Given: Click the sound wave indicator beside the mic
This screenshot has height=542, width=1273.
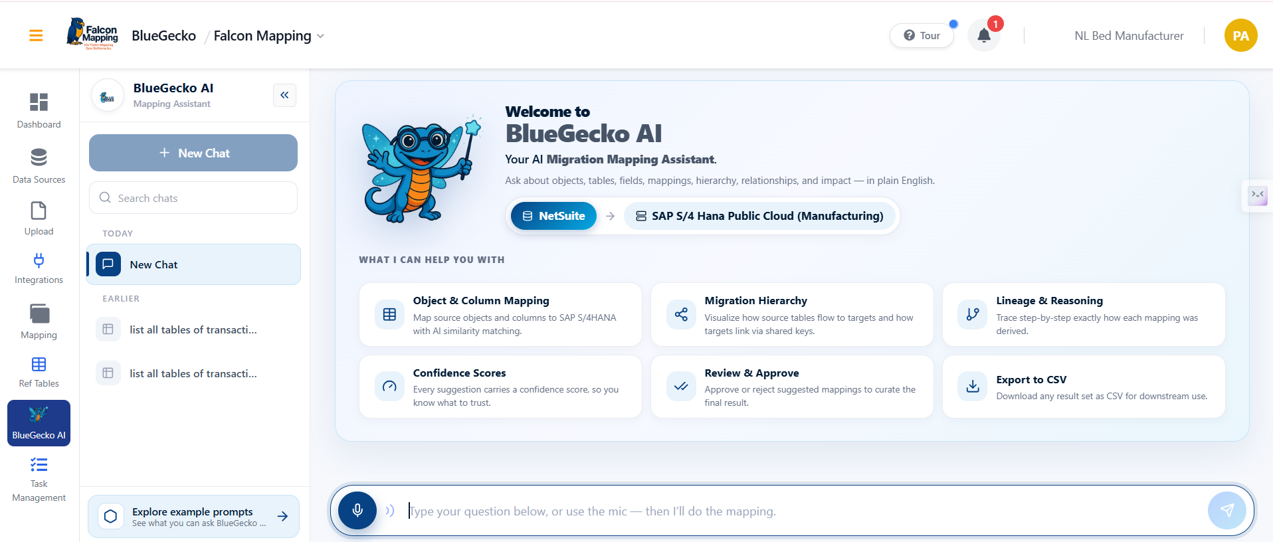Looking at the screenshot, I should pyautogui.click(x=390, y=510).
